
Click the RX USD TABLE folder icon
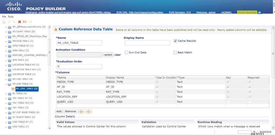click(10, 79)
